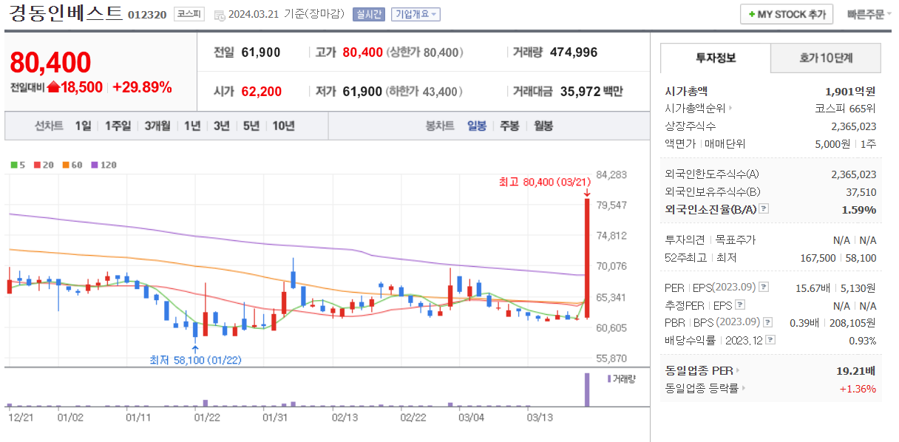Viewport: 899px width, 442px height.
Task: Switch to the 호가10단계 tab
Action: (x=826, y=58)
